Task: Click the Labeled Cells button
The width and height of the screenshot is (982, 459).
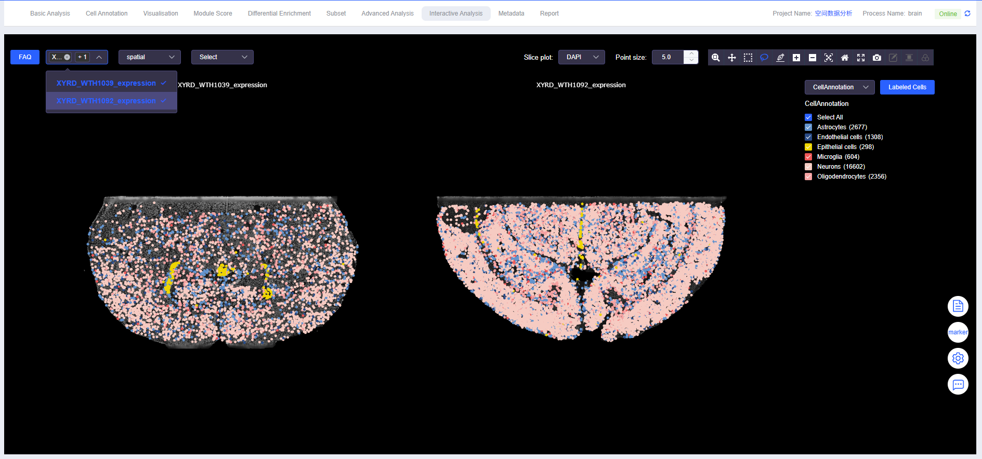Action: pos(907,87)
